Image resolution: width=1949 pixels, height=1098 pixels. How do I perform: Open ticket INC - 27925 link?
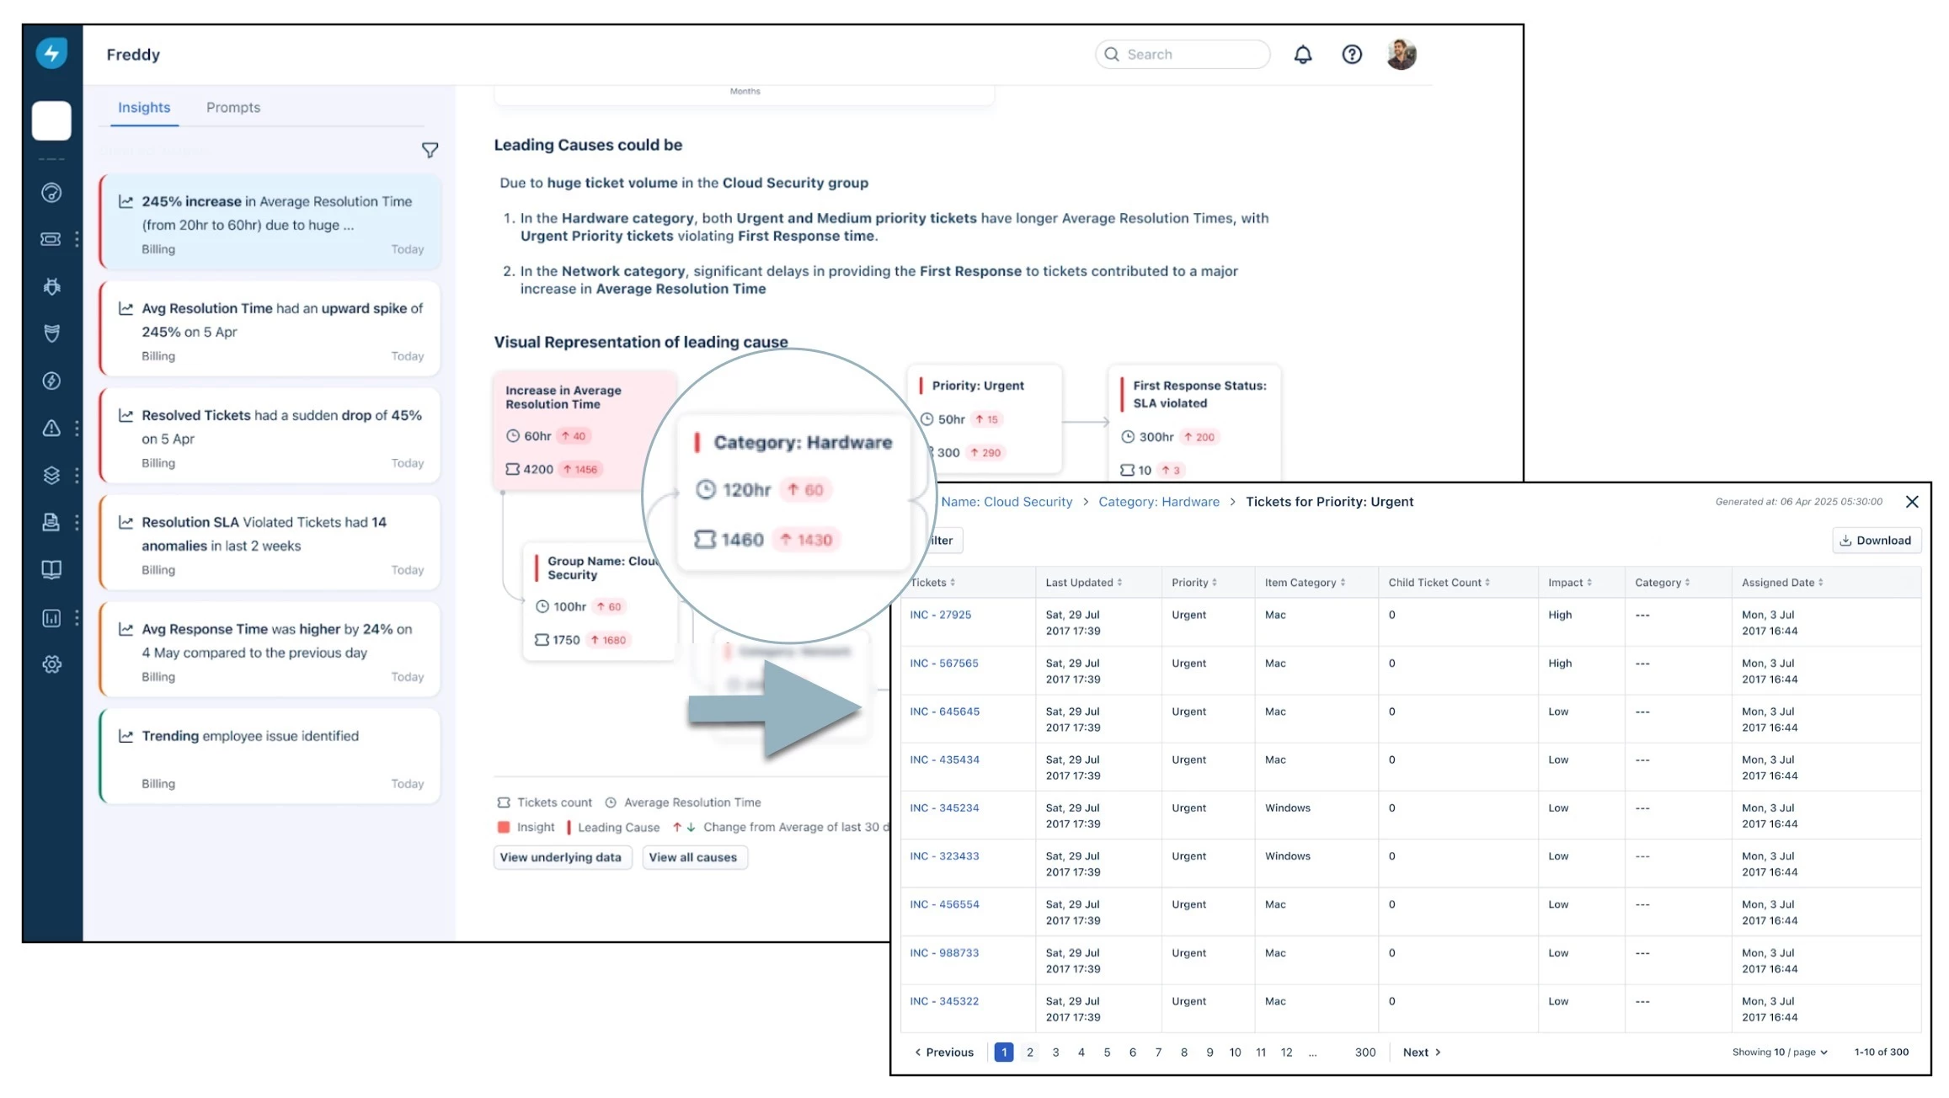coord(940,615)
